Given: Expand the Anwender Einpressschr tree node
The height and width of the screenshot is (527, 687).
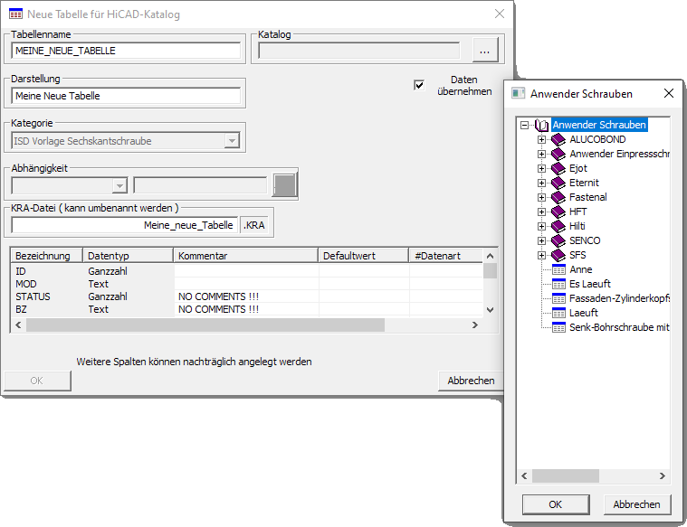Looking at the screenshot, I should pyautogui.click(x=541, y=155).
